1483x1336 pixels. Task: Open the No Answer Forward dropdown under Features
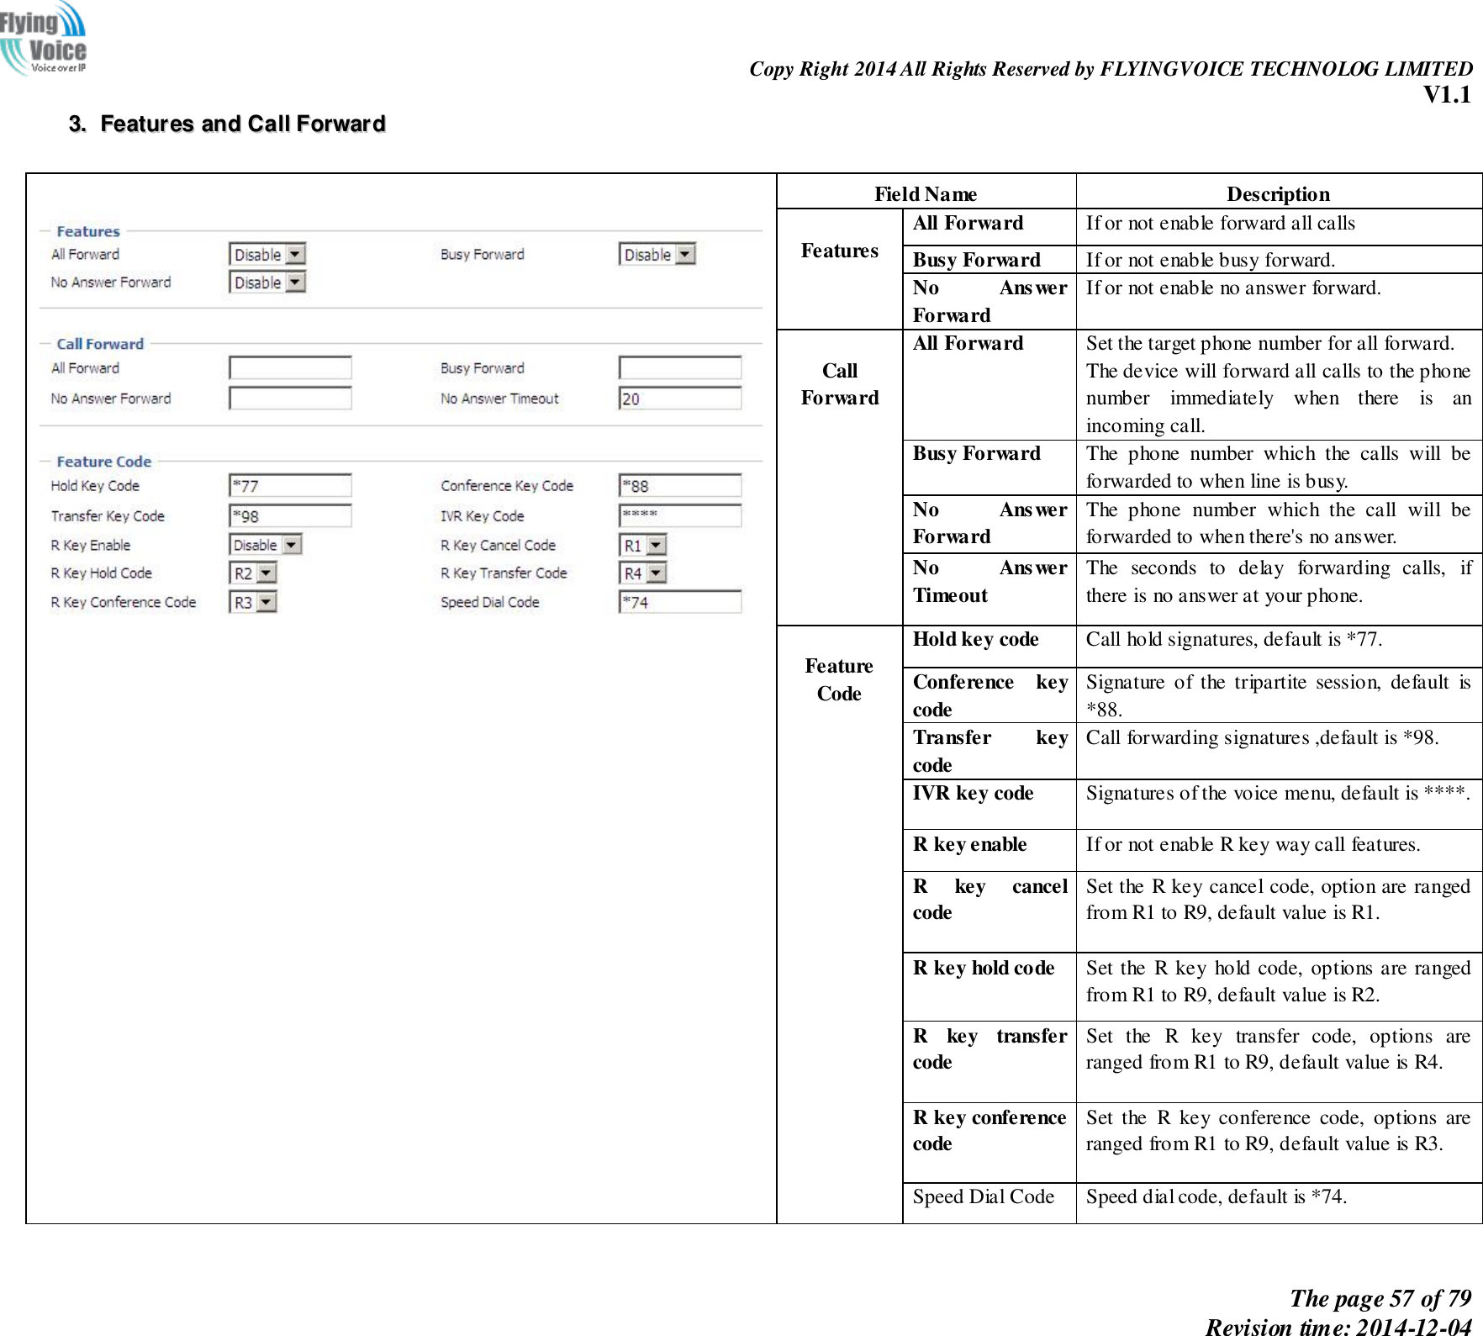coord(267,282)
